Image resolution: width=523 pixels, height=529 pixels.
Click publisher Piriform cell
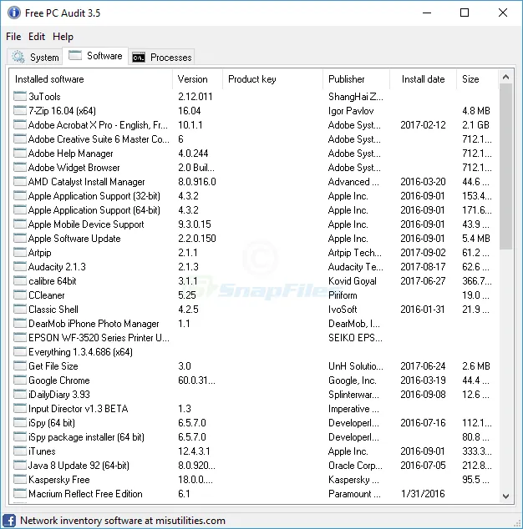[343, 295]
